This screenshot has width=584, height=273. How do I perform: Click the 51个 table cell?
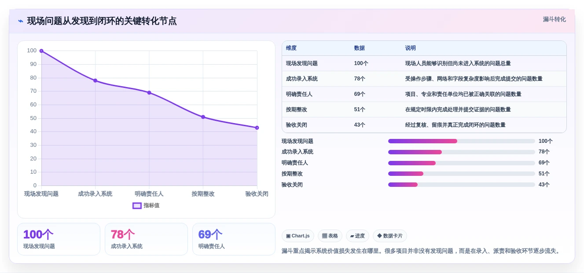(x=360, y=109)
